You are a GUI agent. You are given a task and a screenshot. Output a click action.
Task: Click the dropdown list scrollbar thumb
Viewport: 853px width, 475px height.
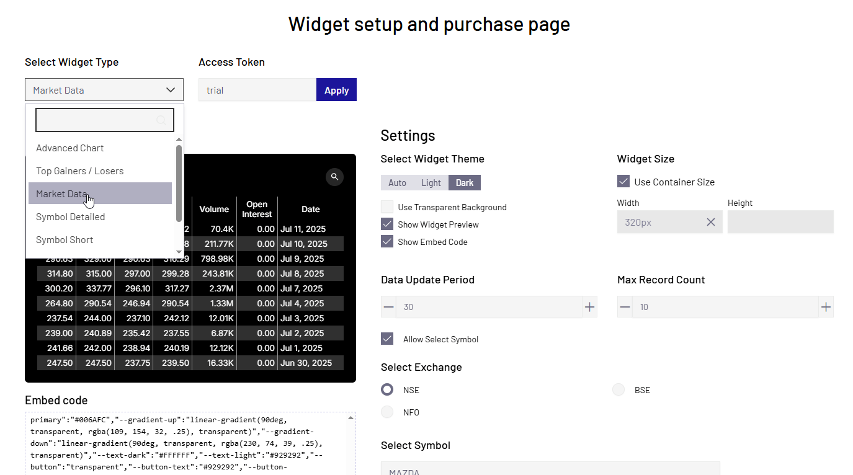(x=179, y=183)
